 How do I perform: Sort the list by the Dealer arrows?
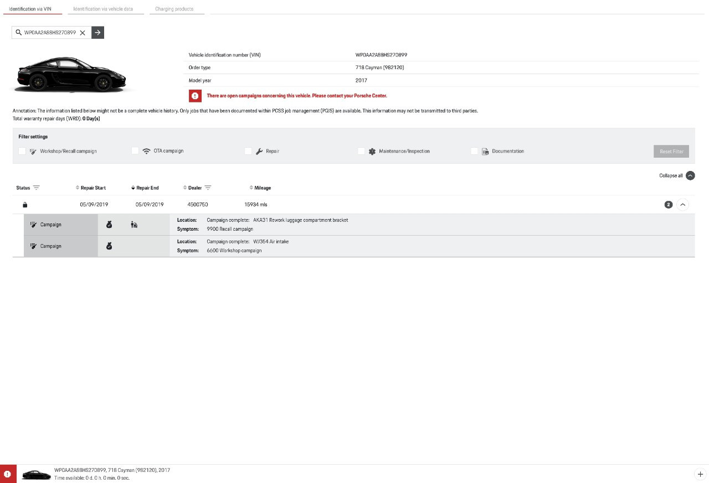point(185,188)
